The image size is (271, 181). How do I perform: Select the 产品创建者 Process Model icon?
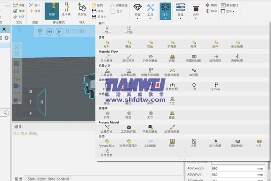[150, 129]
